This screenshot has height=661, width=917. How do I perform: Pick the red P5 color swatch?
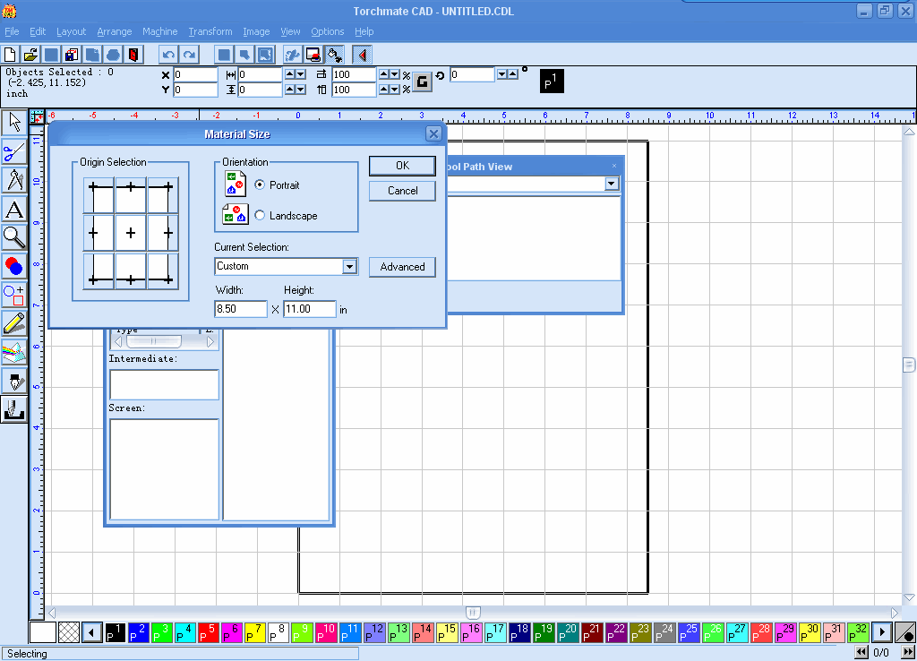point(208,632)
